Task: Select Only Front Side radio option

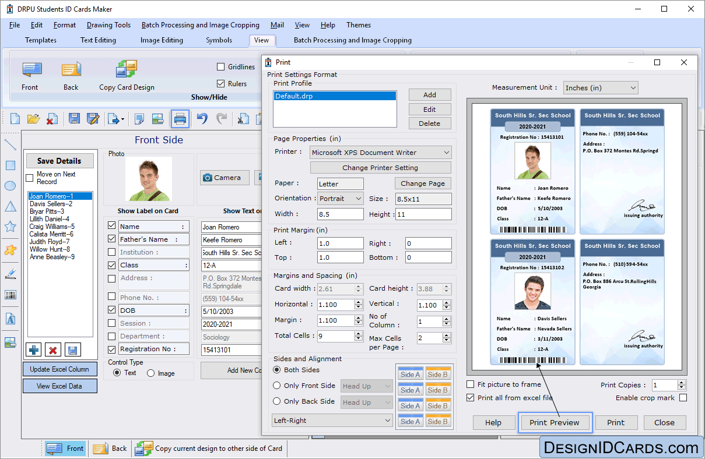Action: pos(277,386)
